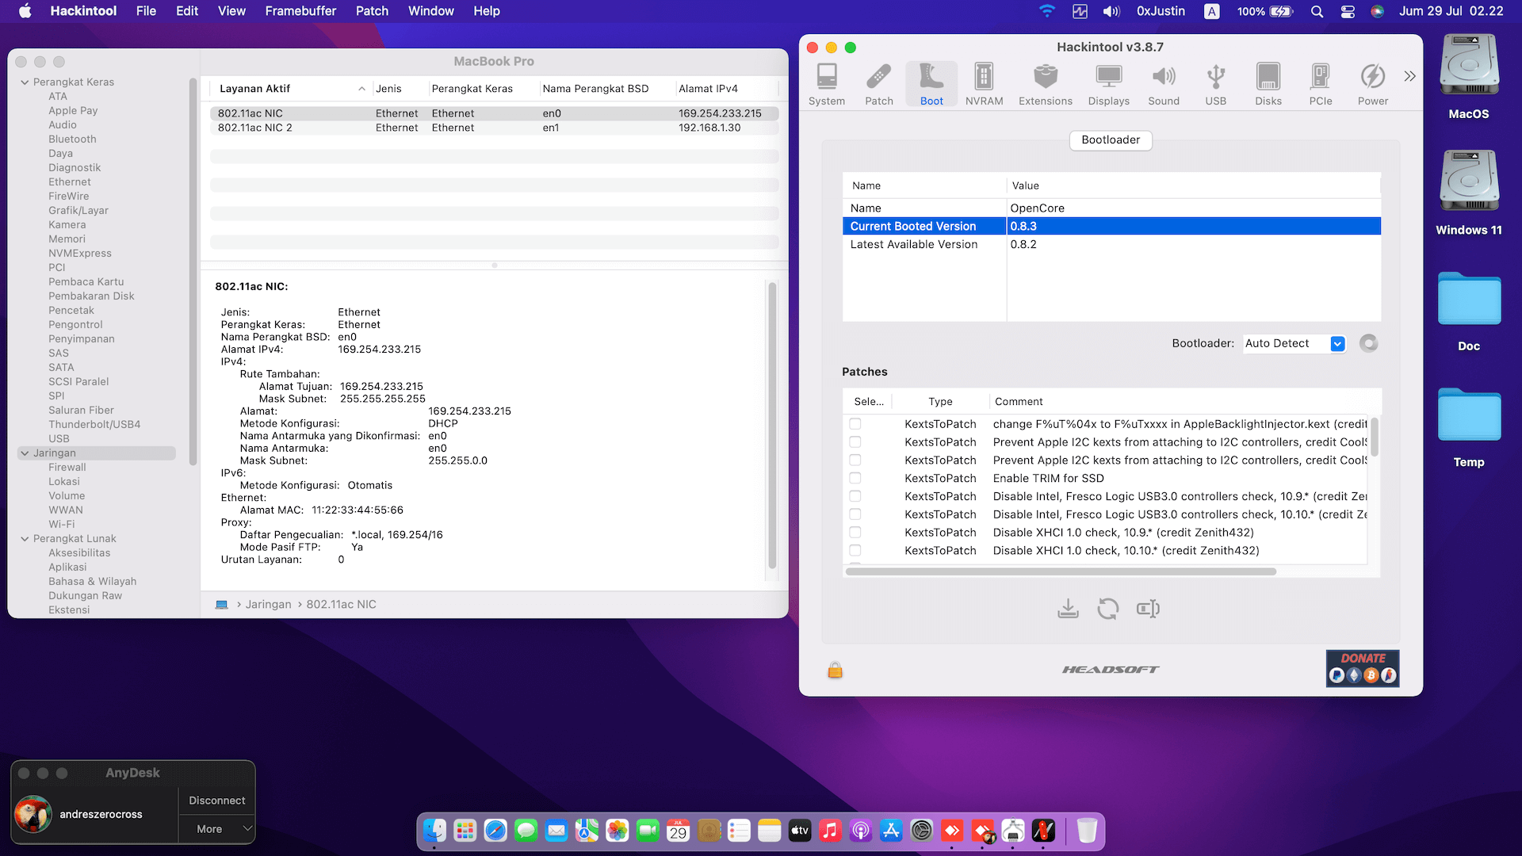Click the rename icon below Patches list

click(x=1148, y=609)
